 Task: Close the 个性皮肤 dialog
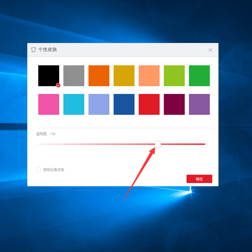coord(210,50)
